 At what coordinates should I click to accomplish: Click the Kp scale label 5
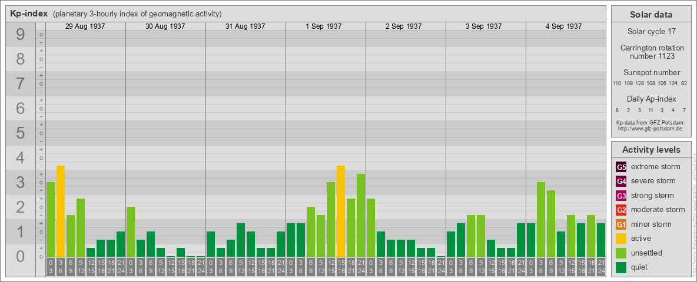pyautogui.click(x=20, y=133)
